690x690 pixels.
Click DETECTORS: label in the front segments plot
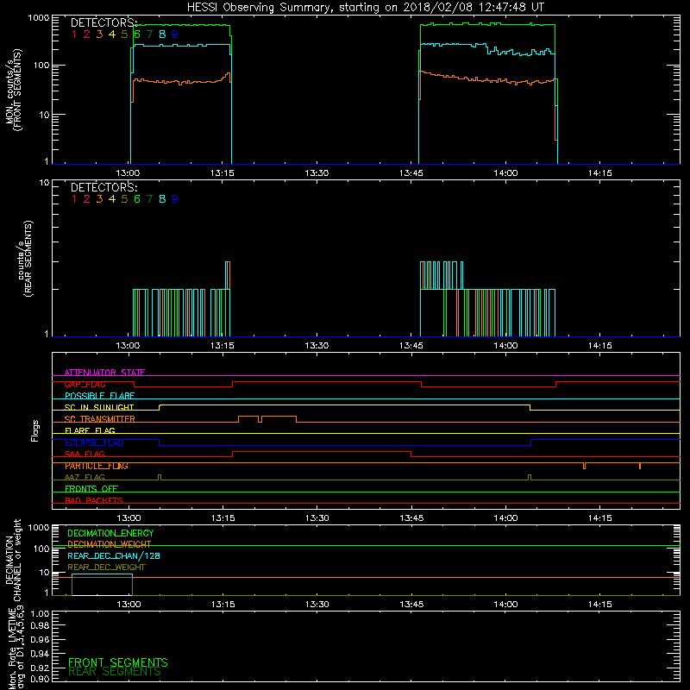[x=103, y=22]
